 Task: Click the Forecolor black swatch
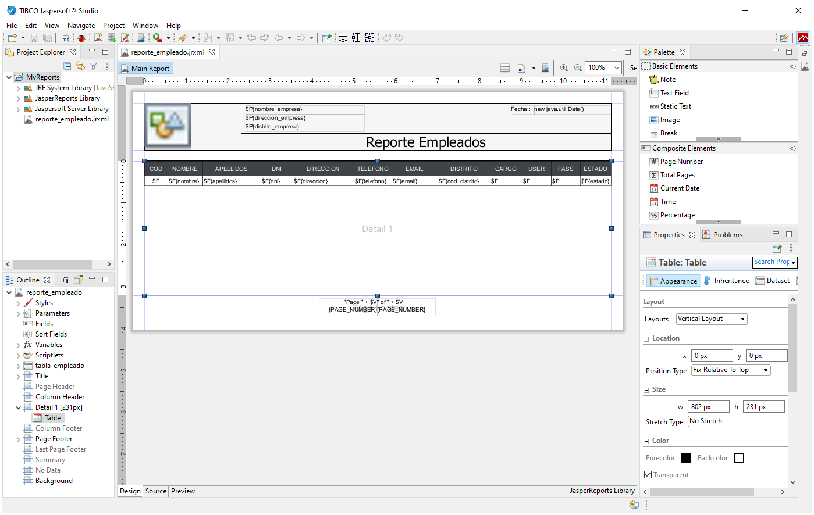[686, 458]
